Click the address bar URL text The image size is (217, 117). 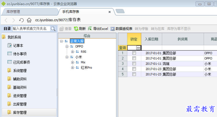58,20
